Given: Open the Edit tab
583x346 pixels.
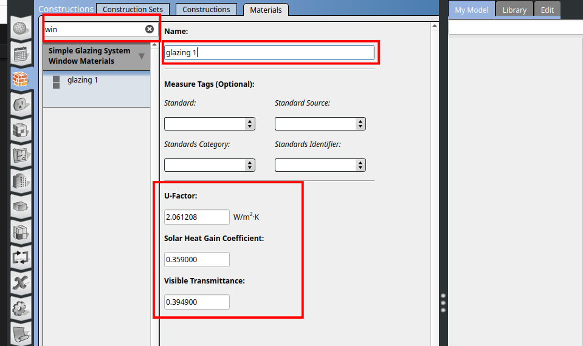Looking at the screenshot, I should 547,10.
